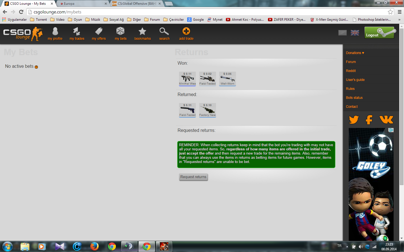Viewport: 404px width, 252px height.
Task: Open the Chrome menu hamburger icon
Action: coord(400,12)
